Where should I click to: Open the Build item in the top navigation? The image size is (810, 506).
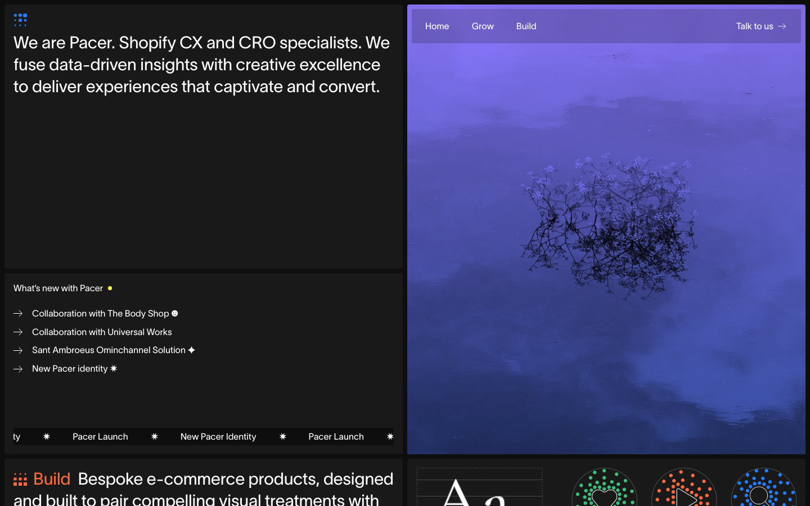[x=526, y=26]
